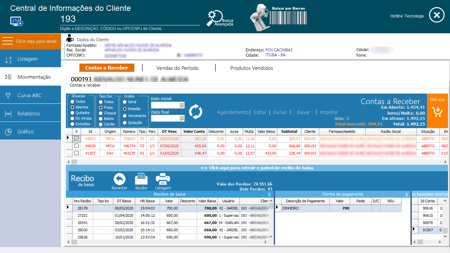
Task: Select the small Contas a receber subtab
Action: [85, 85]
